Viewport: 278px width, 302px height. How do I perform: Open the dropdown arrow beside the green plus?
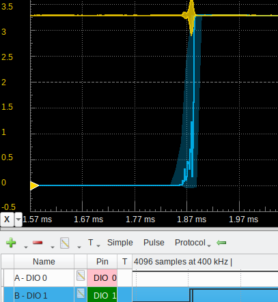[26, 247]
